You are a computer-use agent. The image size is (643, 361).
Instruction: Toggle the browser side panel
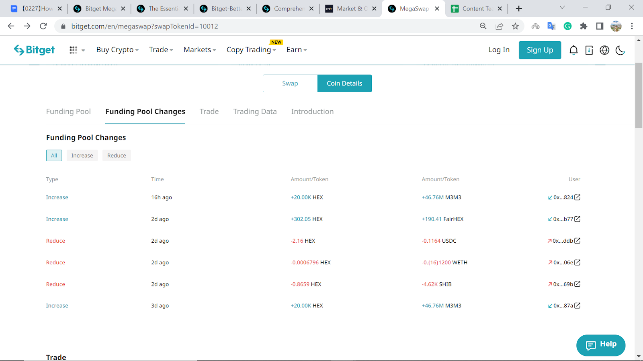[600, 26]
